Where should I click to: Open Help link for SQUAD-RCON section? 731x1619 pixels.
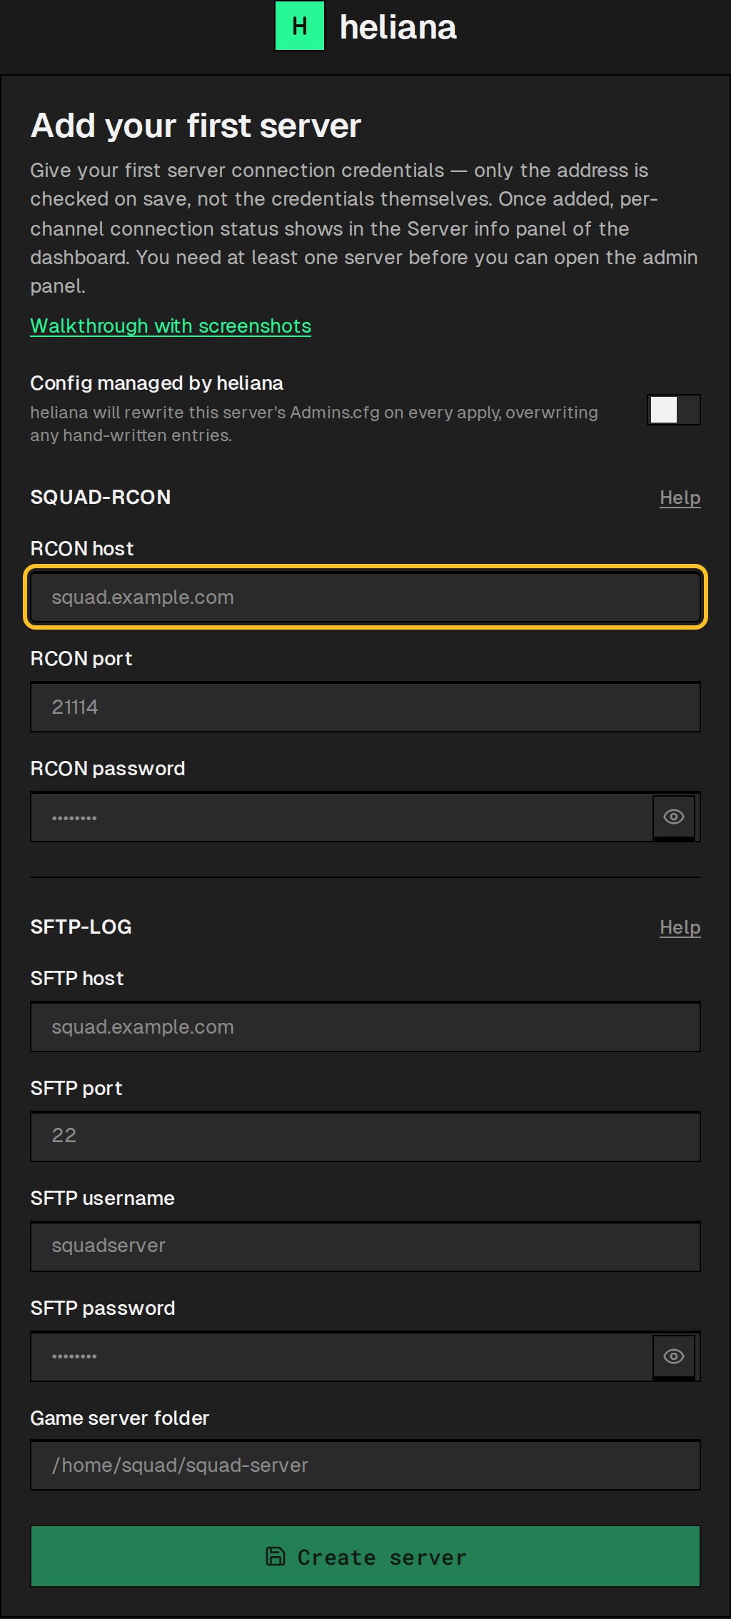(680, 498)
